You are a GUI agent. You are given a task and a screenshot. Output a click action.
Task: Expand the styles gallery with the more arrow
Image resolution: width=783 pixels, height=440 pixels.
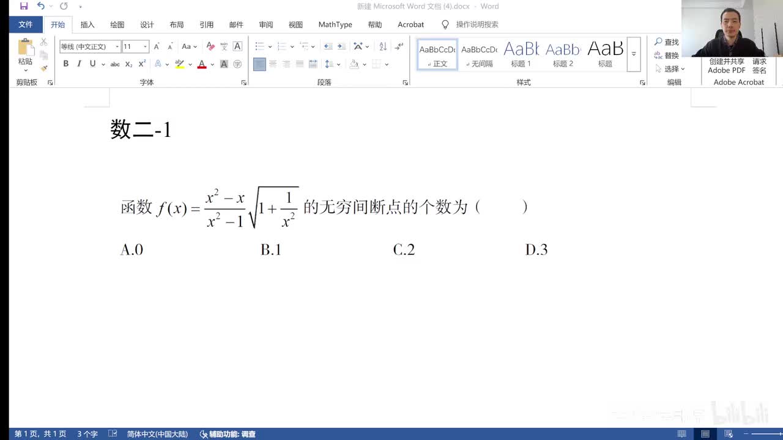(634, 54)
